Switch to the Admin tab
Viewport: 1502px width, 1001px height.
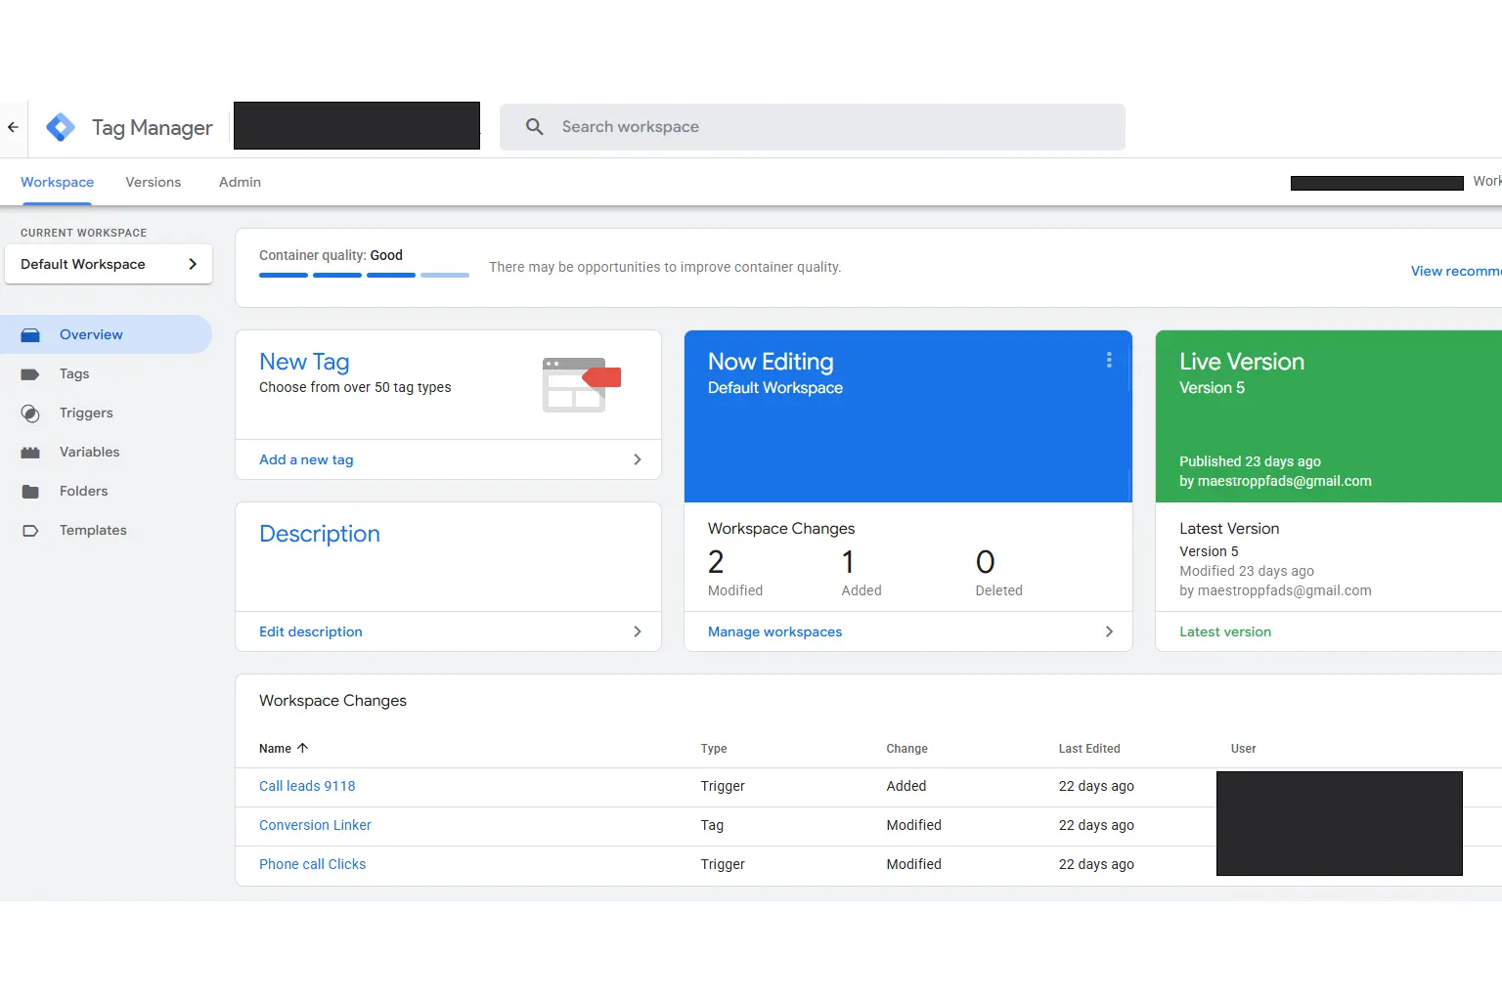(240, 182)
